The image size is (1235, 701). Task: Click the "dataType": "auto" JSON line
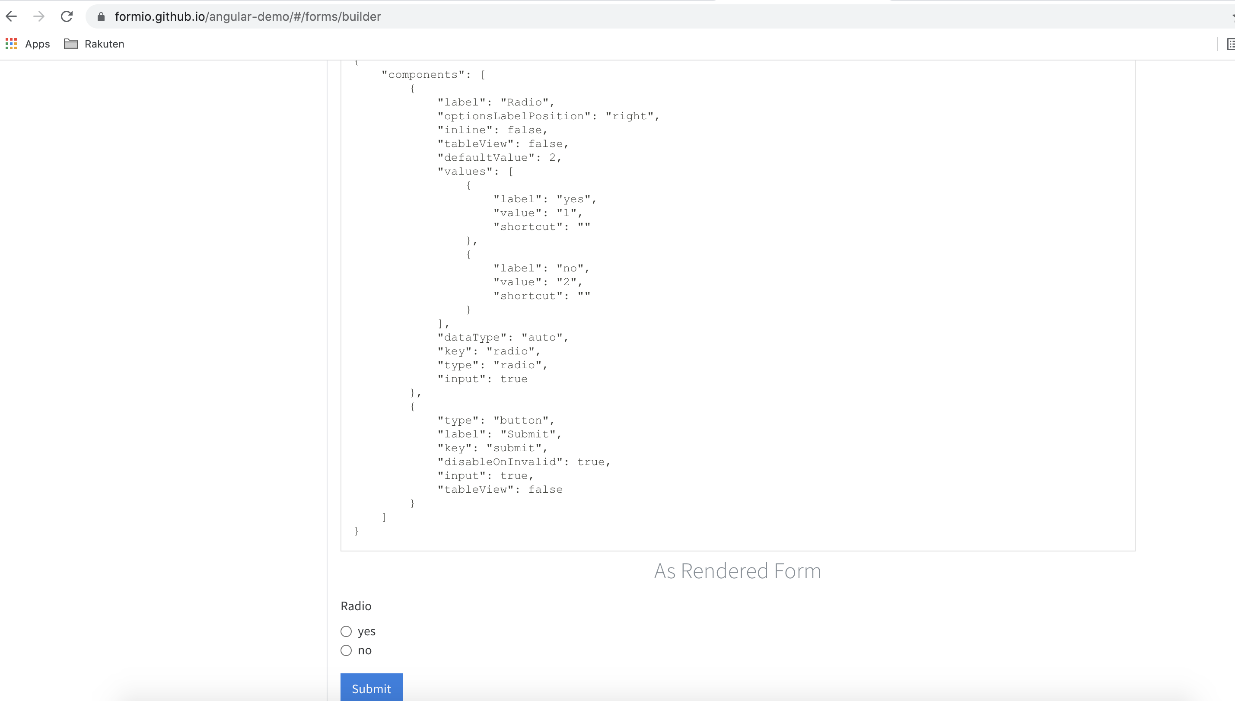click(503, 337)
